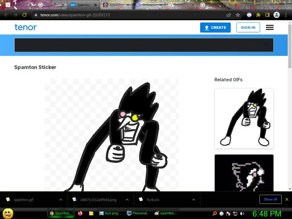
Task: Open Tenor's hamburger menu
Action: coord(270,27)
